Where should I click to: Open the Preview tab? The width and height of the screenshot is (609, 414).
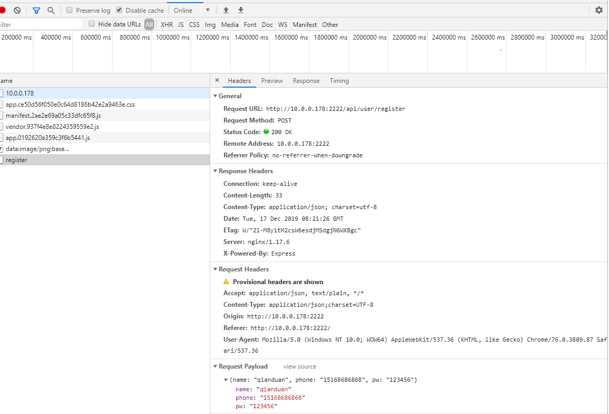click(272, 81)
